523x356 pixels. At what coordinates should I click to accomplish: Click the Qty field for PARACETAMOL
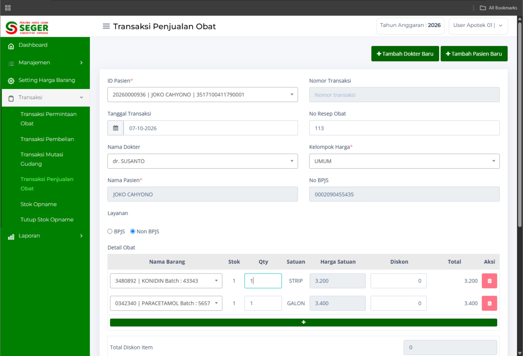click(263, 303)
